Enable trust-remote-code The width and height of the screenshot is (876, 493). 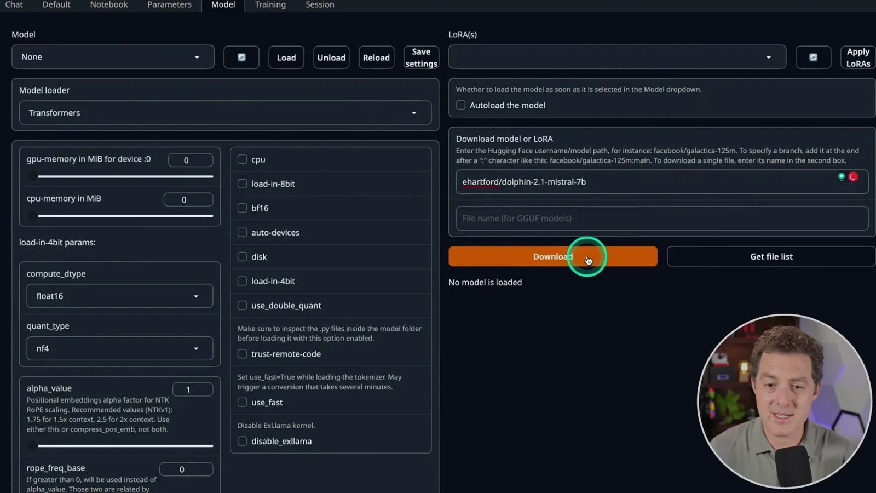click(242, 354)
